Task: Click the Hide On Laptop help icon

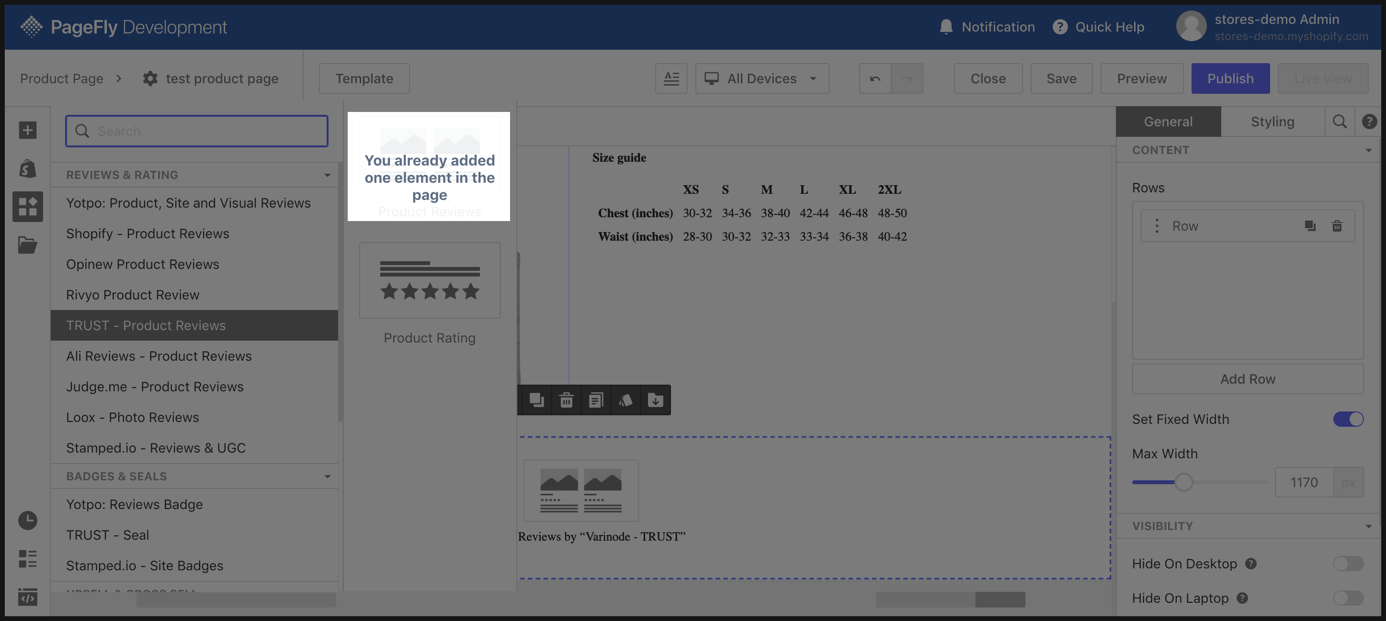Action: pos(1242,598)
